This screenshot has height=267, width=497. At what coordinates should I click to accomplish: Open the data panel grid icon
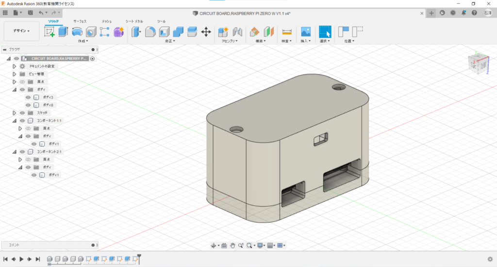click(5, 13)
